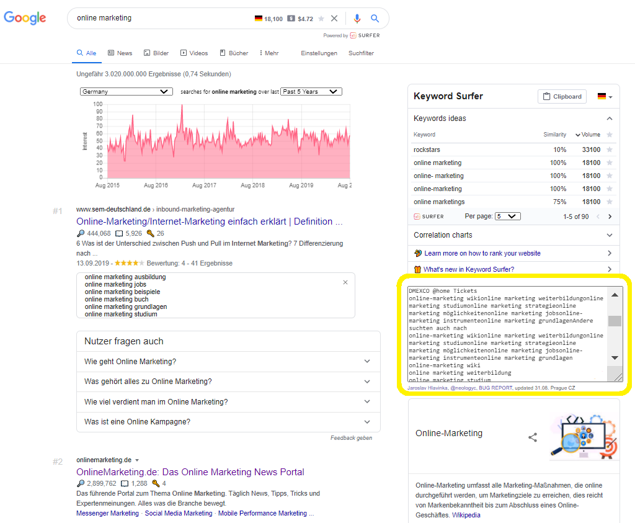Viewport: 635px width, 523px height.
Task: Expand Was ist eine Online Kampagne?
Action: pos(228,422)
